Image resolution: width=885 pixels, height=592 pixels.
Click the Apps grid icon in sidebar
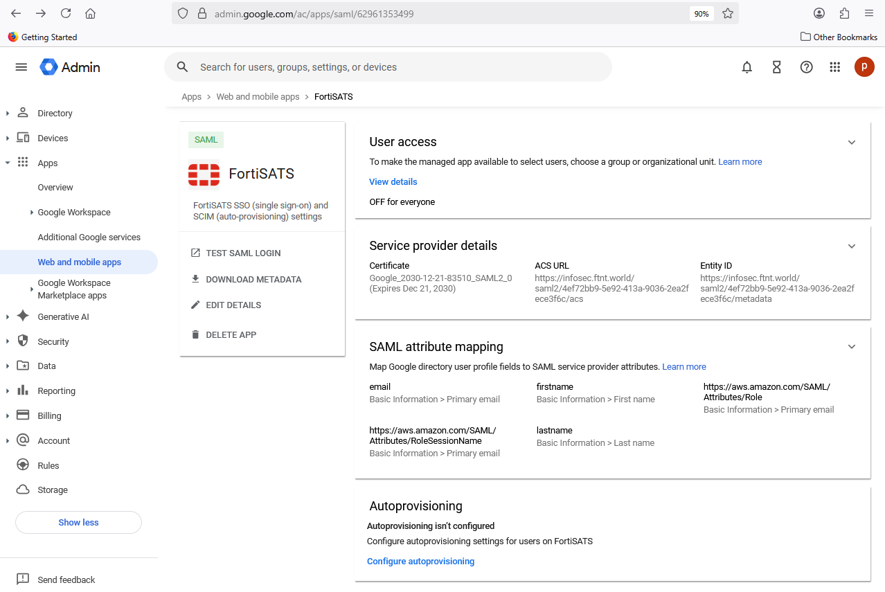23,163
